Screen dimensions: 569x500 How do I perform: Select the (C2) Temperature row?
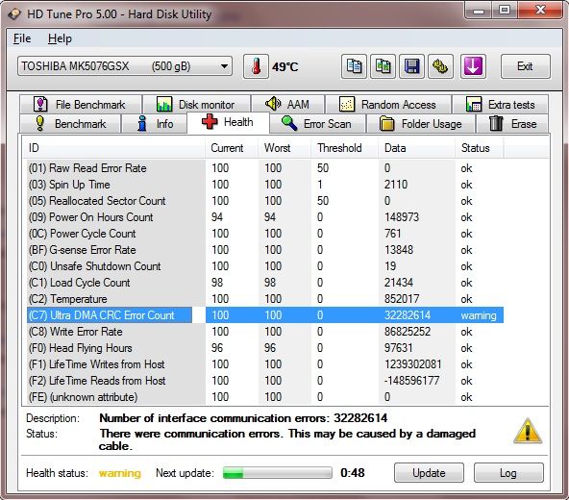(x=265, y=299)
